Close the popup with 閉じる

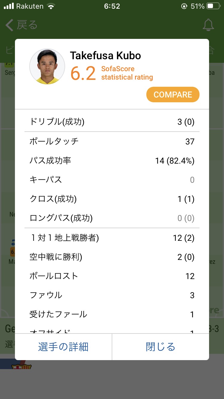tap(160, 347)
